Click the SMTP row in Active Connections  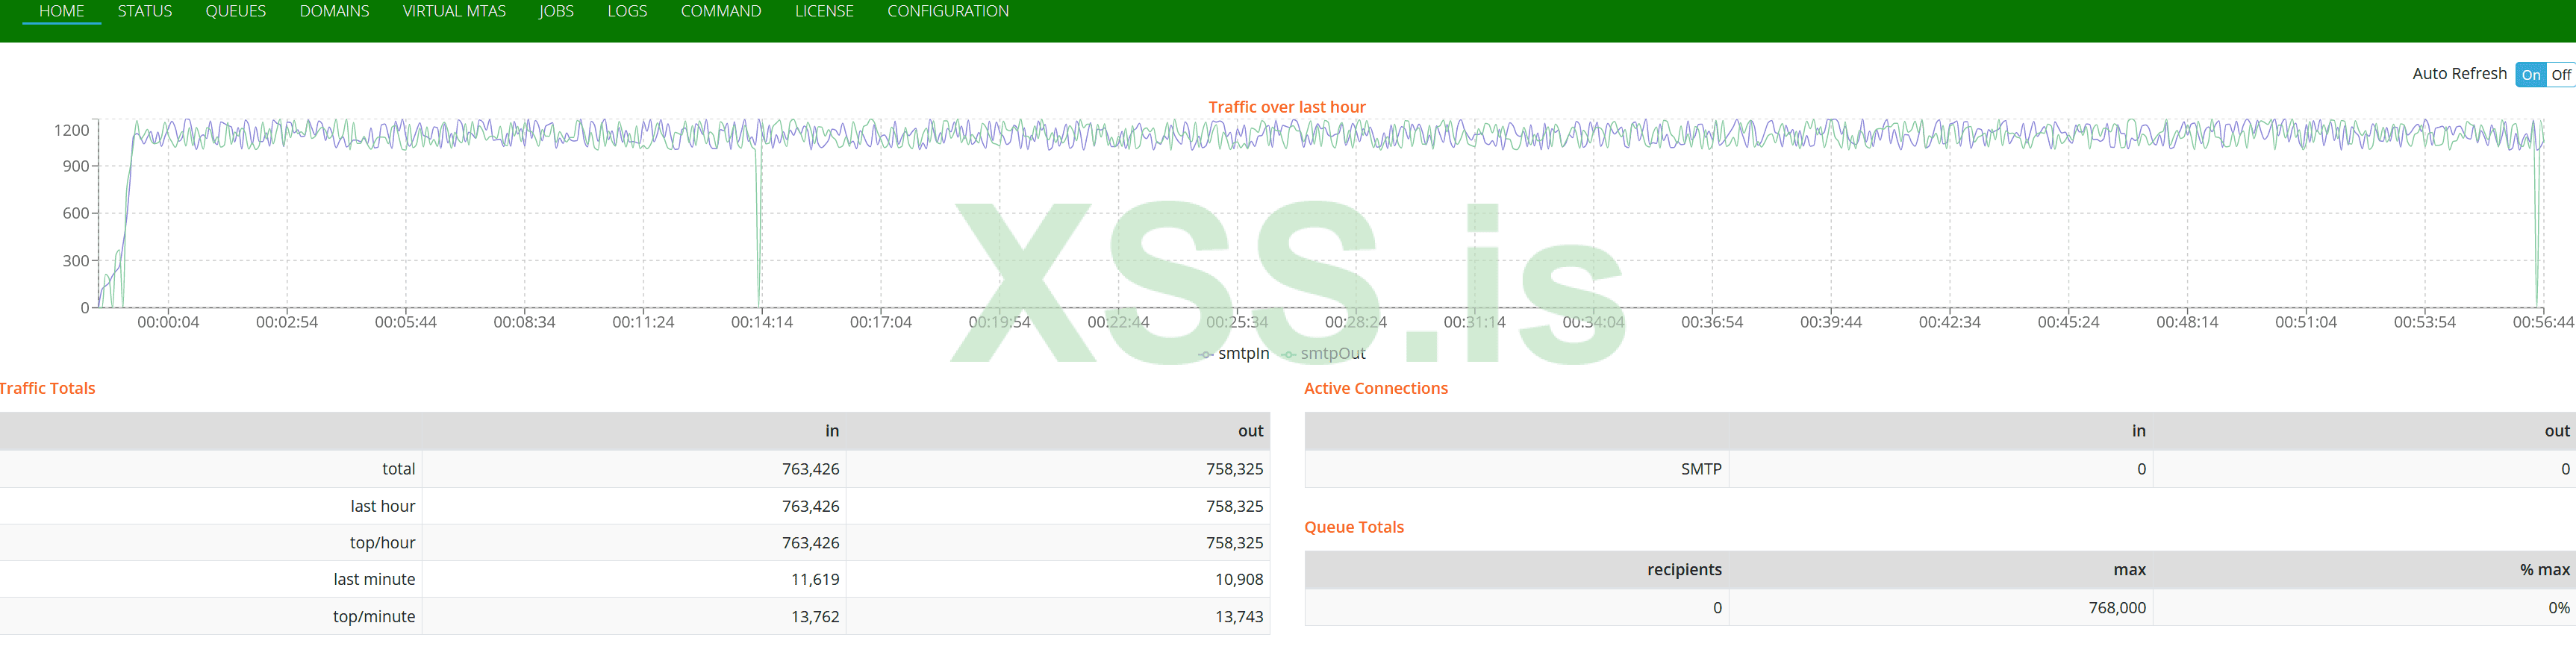pyautogui.click(x=1700, y=469)
